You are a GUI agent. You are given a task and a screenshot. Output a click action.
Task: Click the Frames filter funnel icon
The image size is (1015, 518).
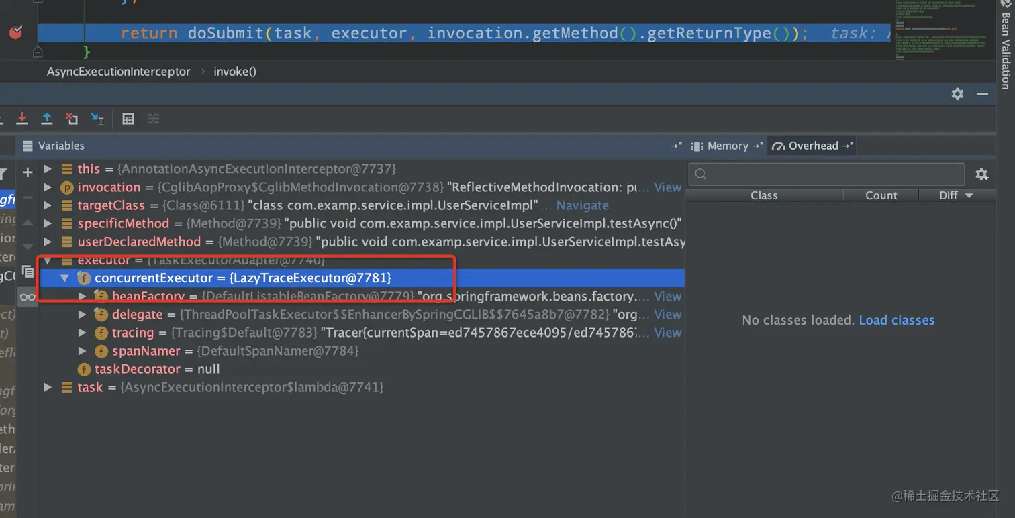point(3,175)
